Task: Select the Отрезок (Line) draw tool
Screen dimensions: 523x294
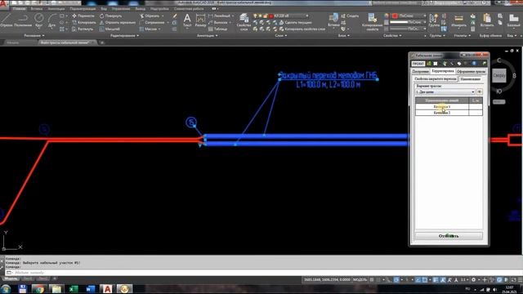Action: pyautogui.click(x=6, y=20)
